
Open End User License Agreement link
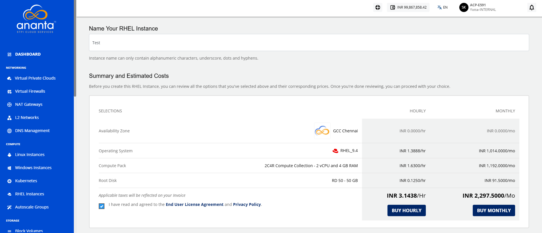tap(195, 204)
